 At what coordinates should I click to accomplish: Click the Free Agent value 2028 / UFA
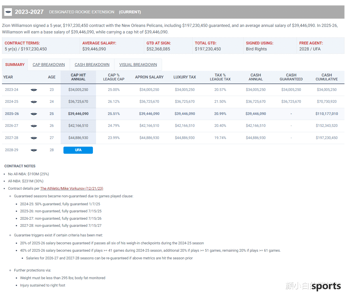coord(310,49)
